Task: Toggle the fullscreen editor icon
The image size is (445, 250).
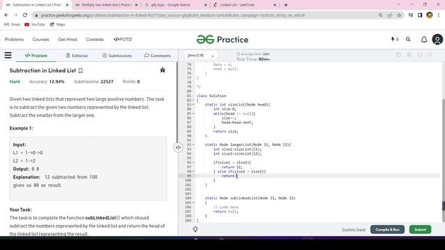Action: click(x=430, y=55)
